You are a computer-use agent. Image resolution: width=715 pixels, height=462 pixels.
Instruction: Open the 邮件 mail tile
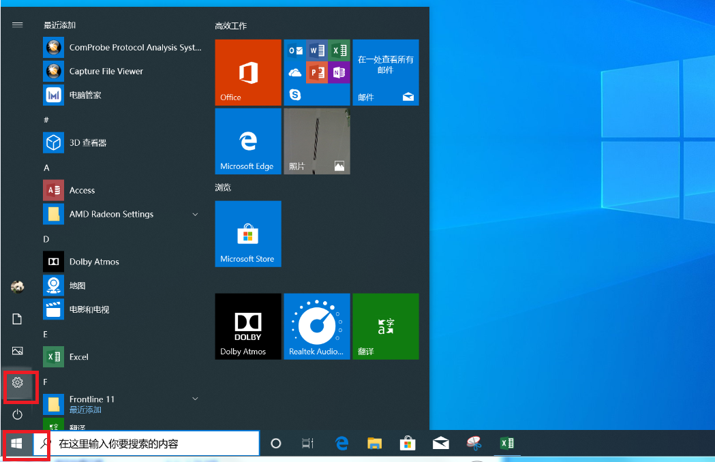pos(386,72)
